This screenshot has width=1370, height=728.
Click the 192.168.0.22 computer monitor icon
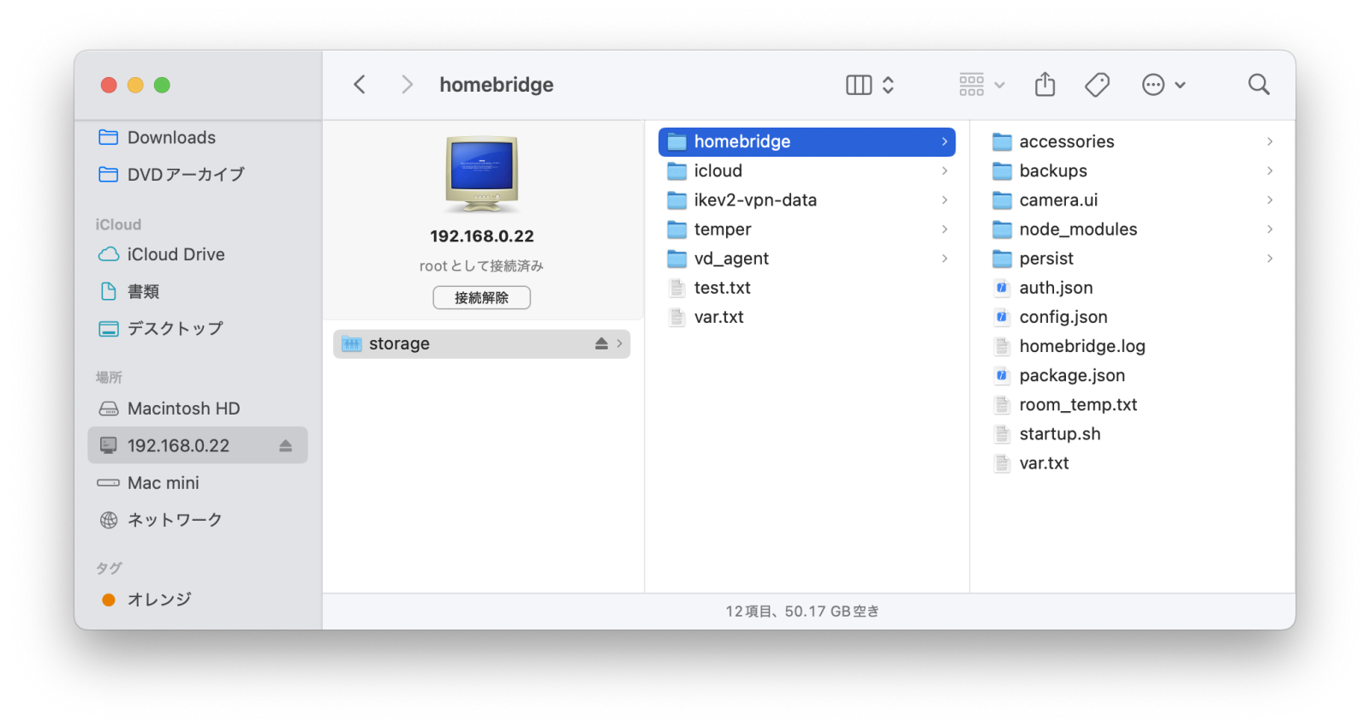pyautogui.click(x=481, y=174)
